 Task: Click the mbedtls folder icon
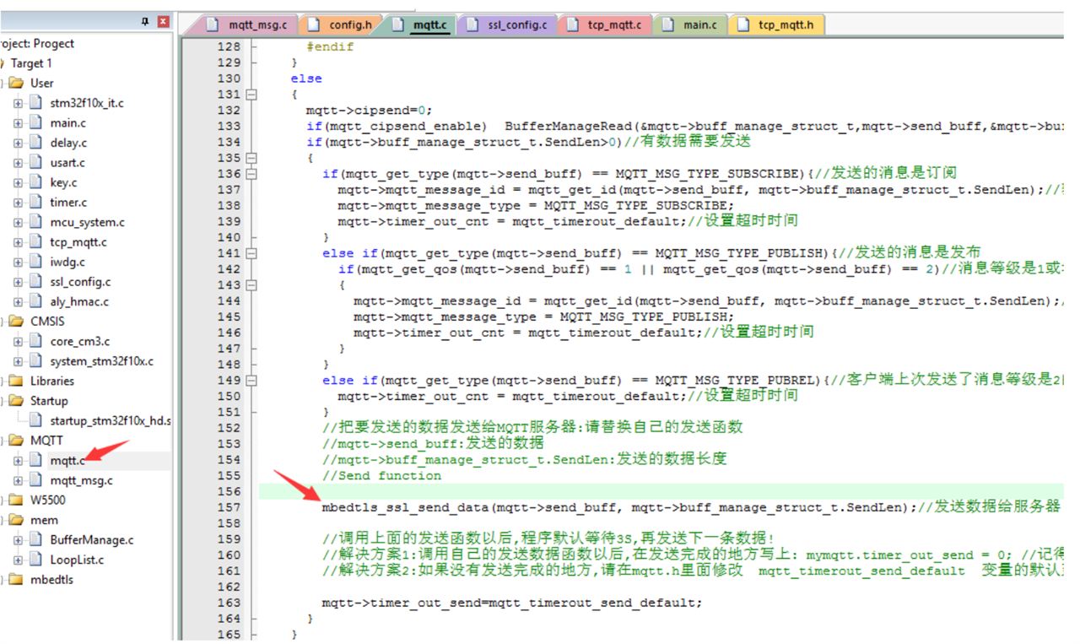16,579
